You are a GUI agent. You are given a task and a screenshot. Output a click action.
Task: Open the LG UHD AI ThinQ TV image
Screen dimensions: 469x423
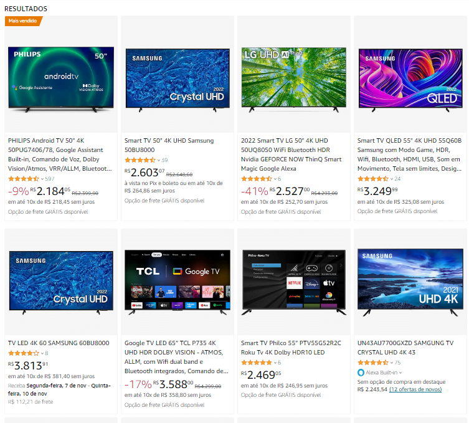[294, 80]
